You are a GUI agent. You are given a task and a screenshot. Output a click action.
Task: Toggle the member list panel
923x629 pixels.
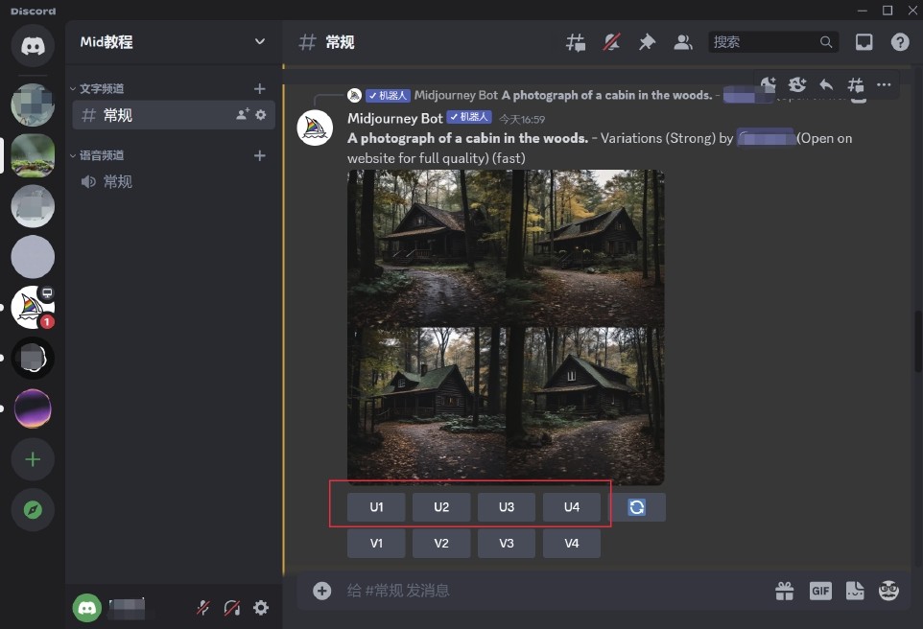tap(683, 42)
